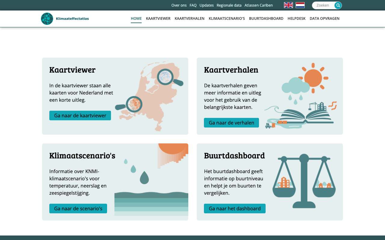Open the Regionale data link
Screen dimensions: 385x240
(x=229, y=5)
